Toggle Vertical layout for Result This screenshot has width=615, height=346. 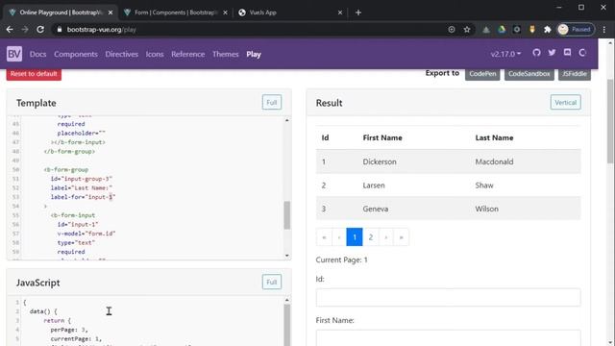click(x=566, y=103)
